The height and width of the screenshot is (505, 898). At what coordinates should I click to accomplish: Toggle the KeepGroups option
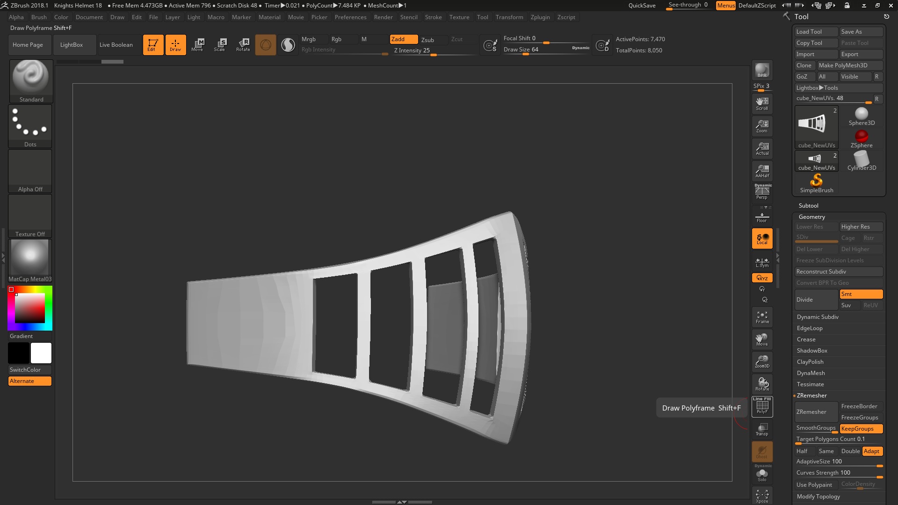(x=861, y=429)
